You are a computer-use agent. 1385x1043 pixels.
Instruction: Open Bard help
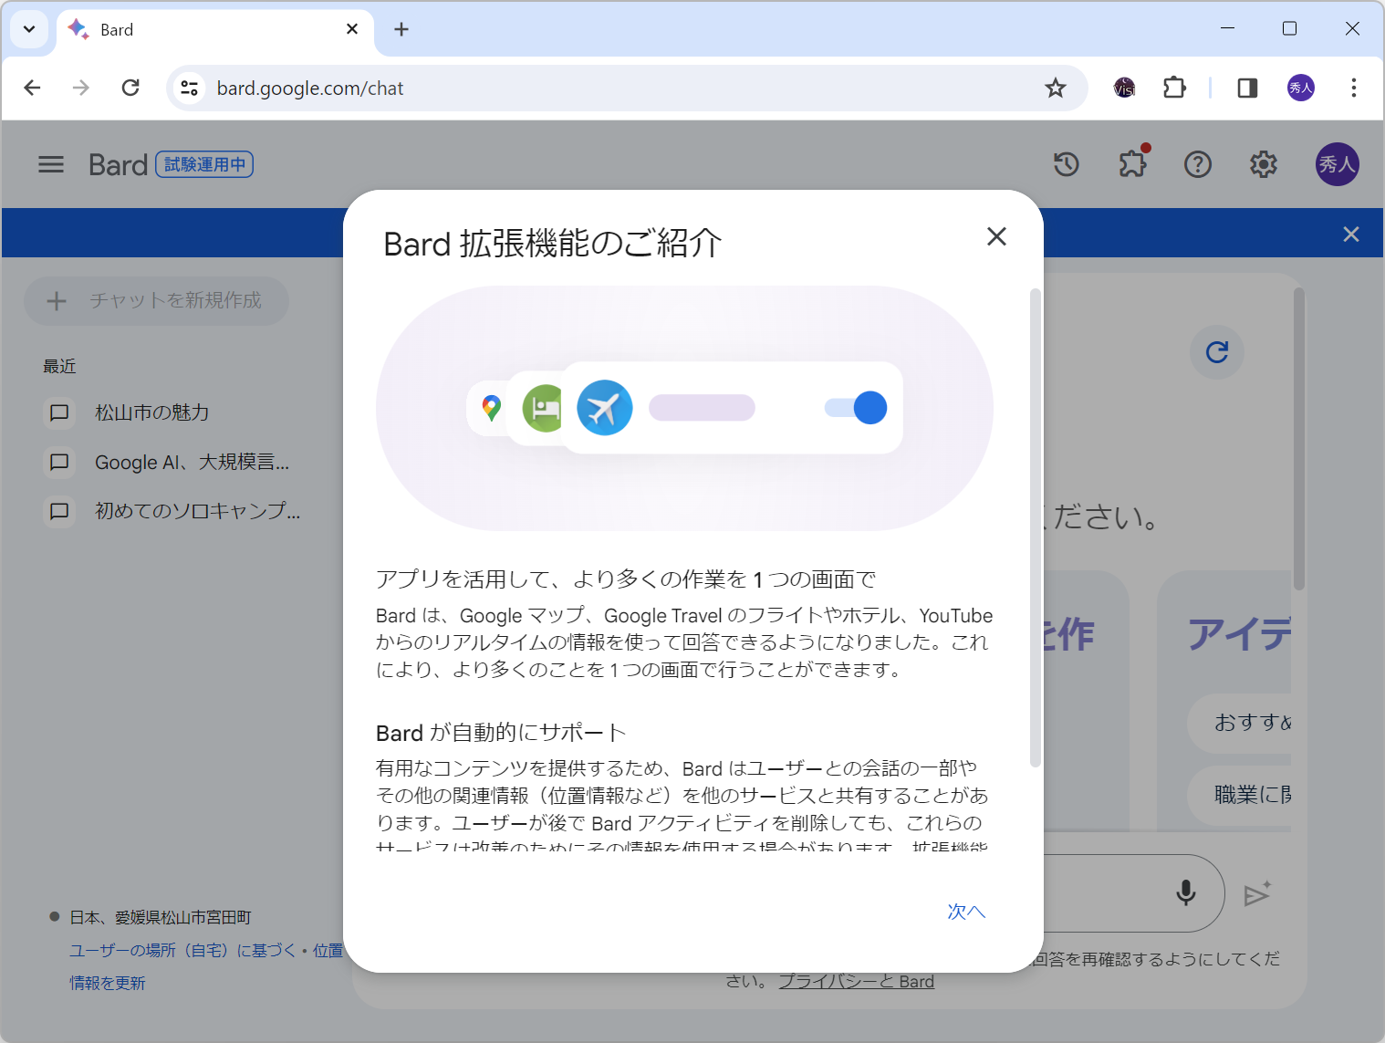click(x=1198, y=164)
